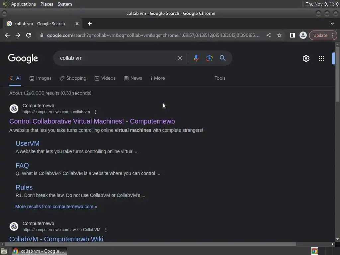
Task: Open options menu beside wiki › CollabVM URL
Action: click(106, 230)
